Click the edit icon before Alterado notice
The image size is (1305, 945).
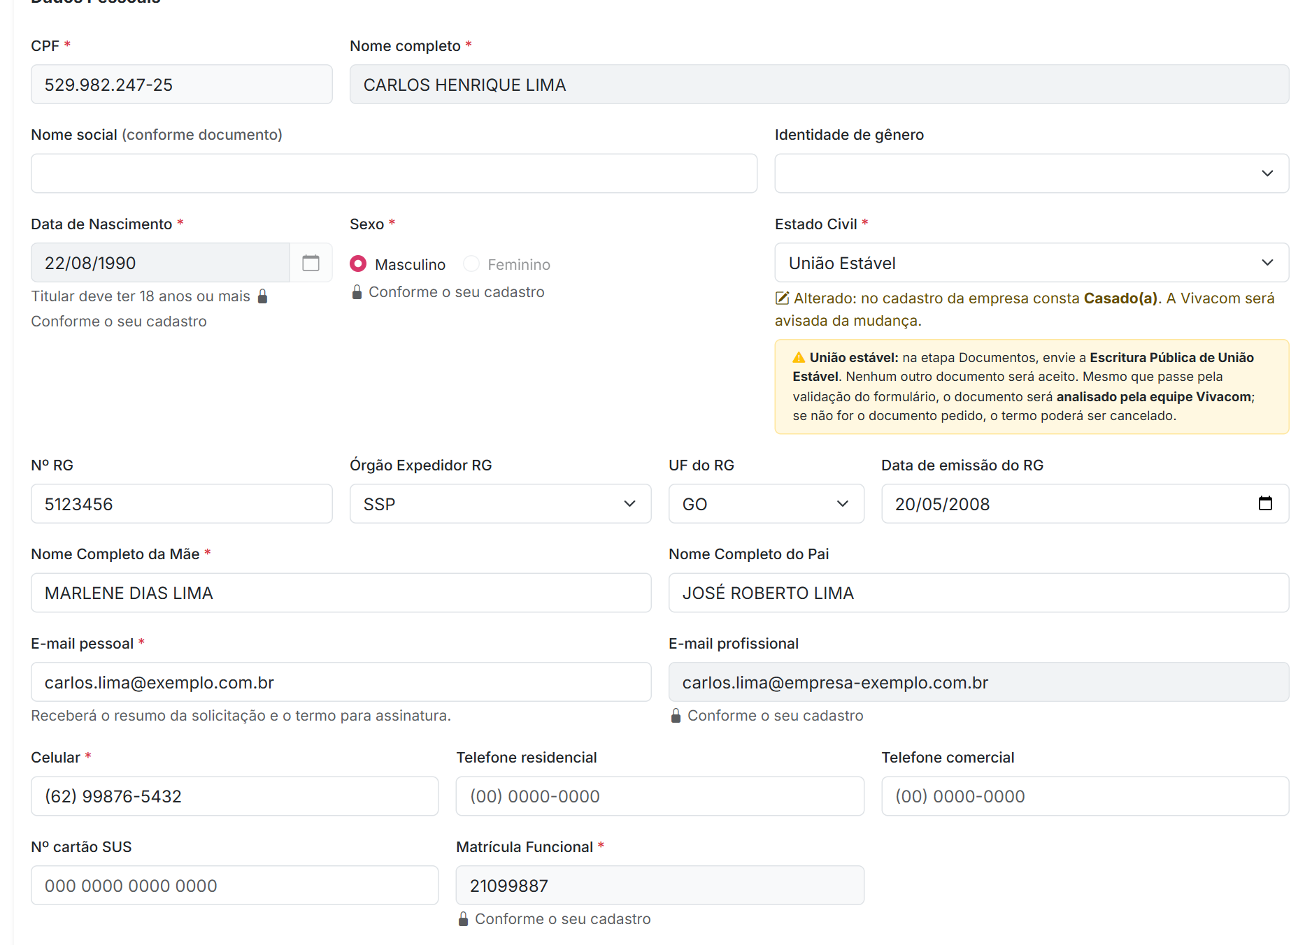(x=783, y=298)
